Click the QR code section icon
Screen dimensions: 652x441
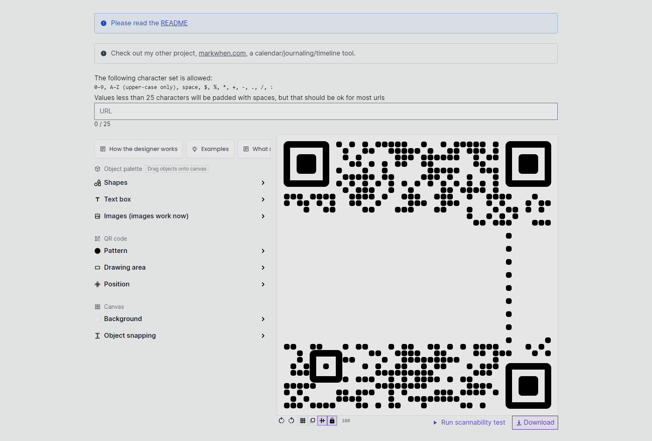[x=98, y=239]
